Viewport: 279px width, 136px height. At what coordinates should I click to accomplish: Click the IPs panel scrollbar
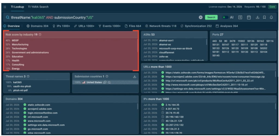point(276,106)
